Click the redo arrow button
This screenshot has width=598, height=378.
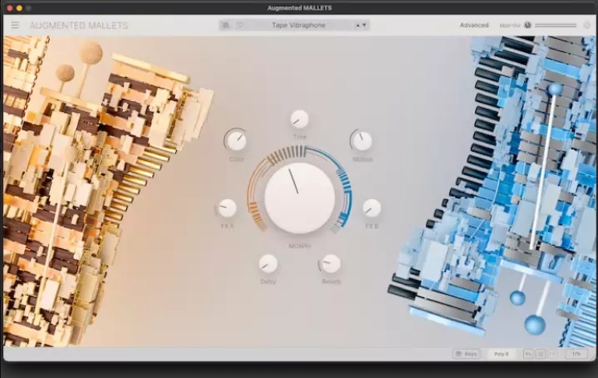pos(553,354)
